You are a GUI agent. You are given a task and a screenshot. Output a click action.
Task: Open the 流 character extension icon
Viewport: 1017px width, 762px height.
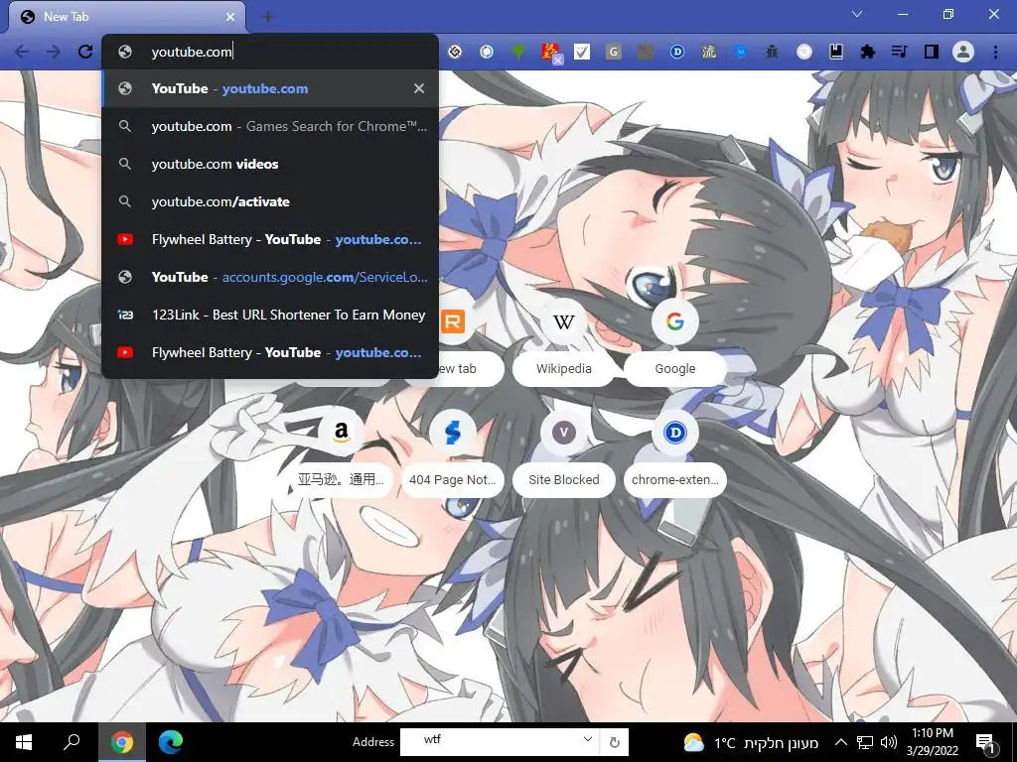point(709,52)
